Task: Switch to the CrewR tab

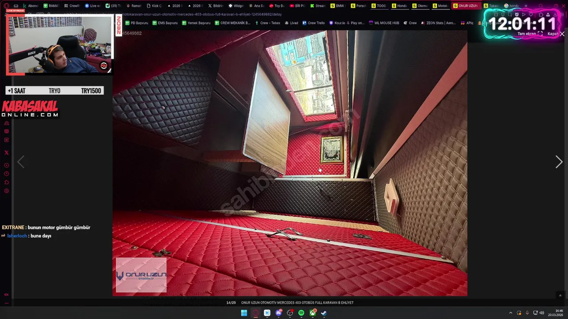Action: coord(71,6)
